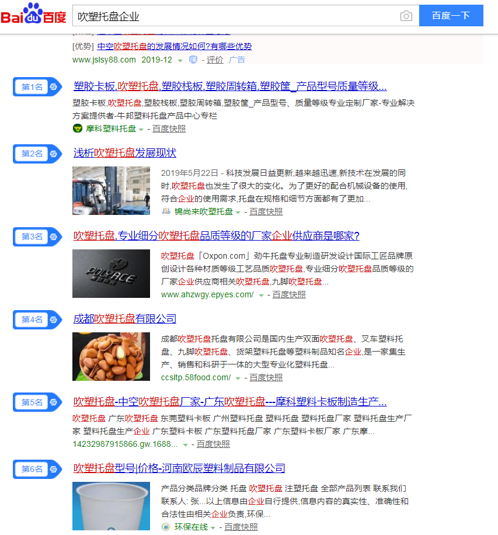498x535 pixels.
Task: Click the 环保在线 site icon
Action: pos(166,527)
